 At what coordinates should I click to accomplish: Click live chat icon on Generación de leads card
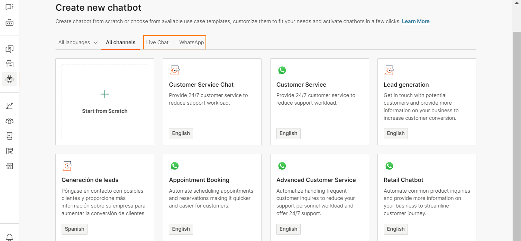pyautogui.click(x=67, y=166)
